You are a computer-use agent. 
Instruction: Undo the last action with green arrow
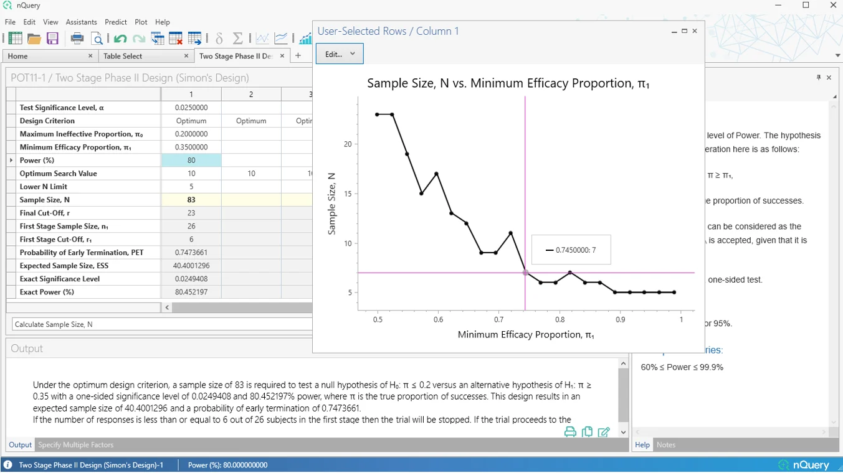120,39
